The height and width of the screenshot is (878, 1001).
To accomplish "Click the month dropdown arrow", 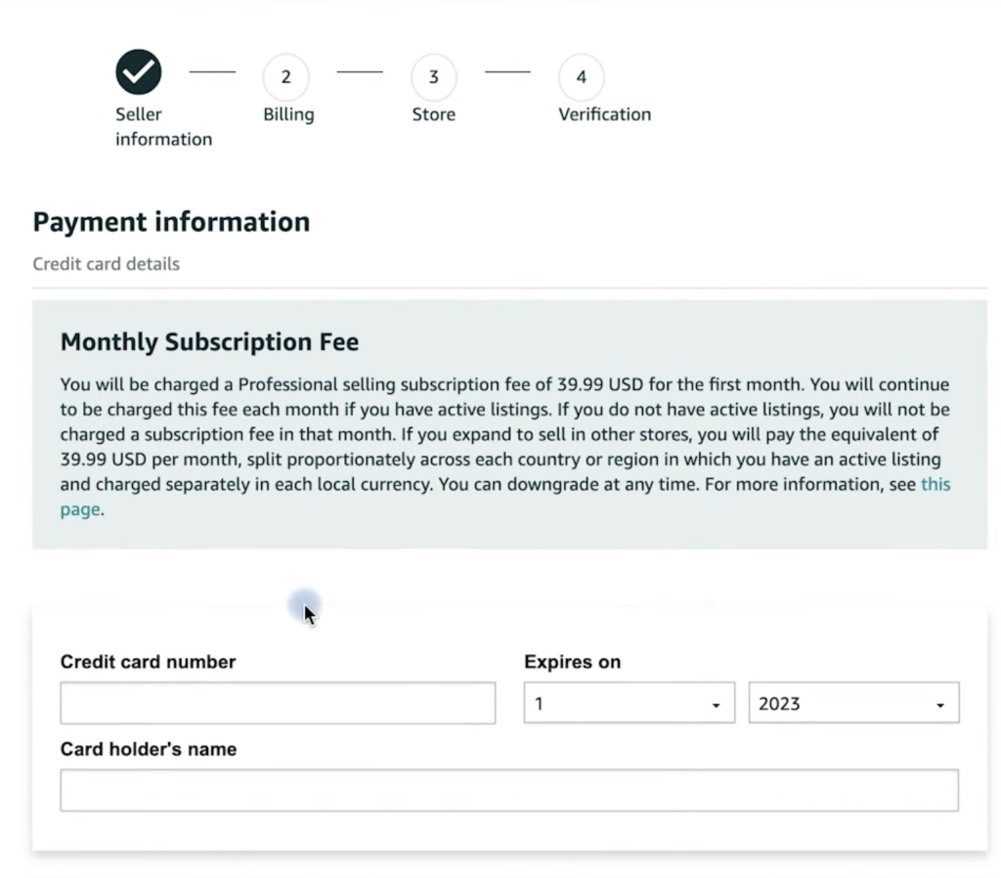I will [x=716, y=705].
